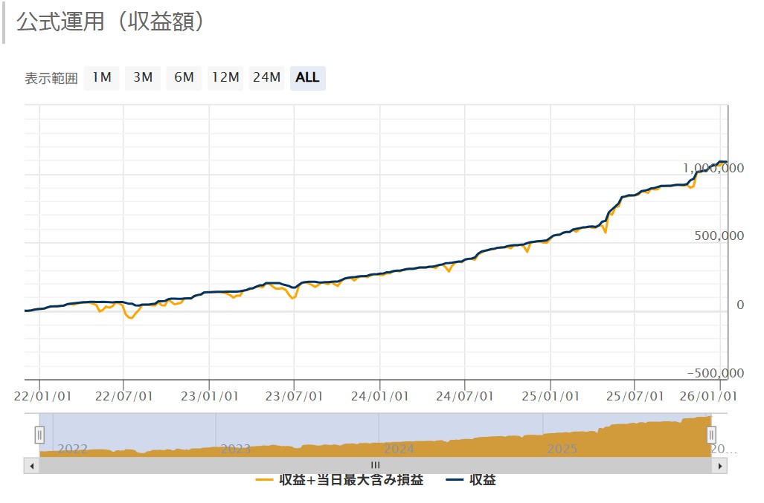Click 2022 in the navigator preview
The height and width of the screenshot is (503, 764).
tap(72, 449)
